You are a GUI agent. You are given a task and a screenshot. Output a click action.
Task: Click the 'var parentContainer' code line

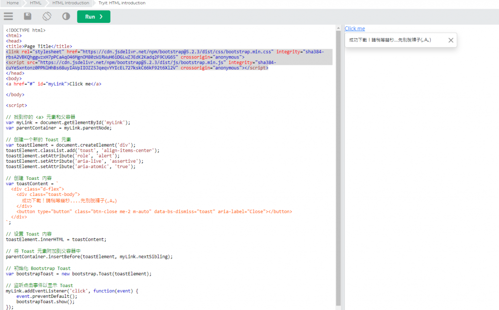59,128
